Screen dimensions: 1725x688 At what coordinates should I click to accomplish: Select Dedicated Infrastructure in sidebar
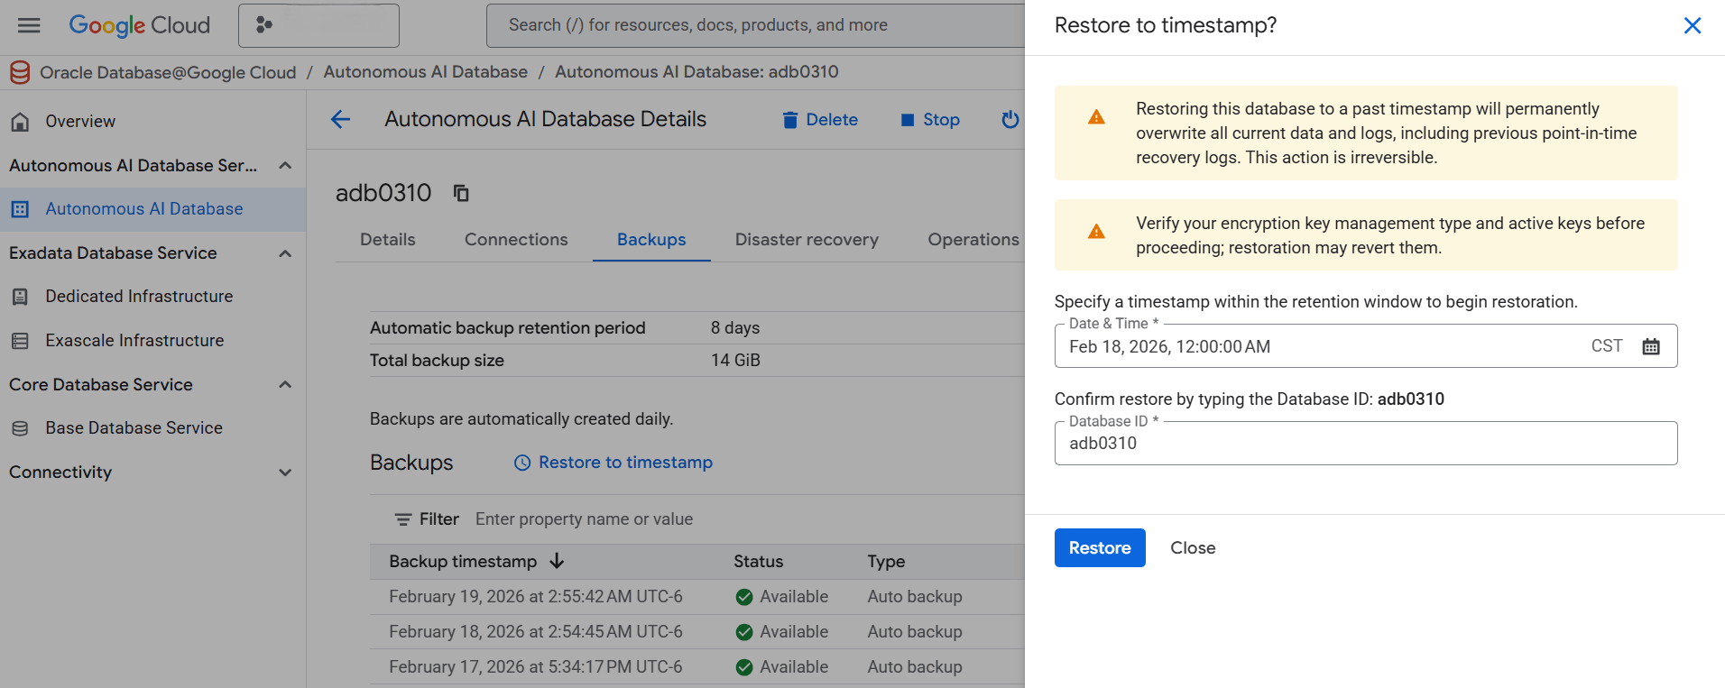(139, 297)
